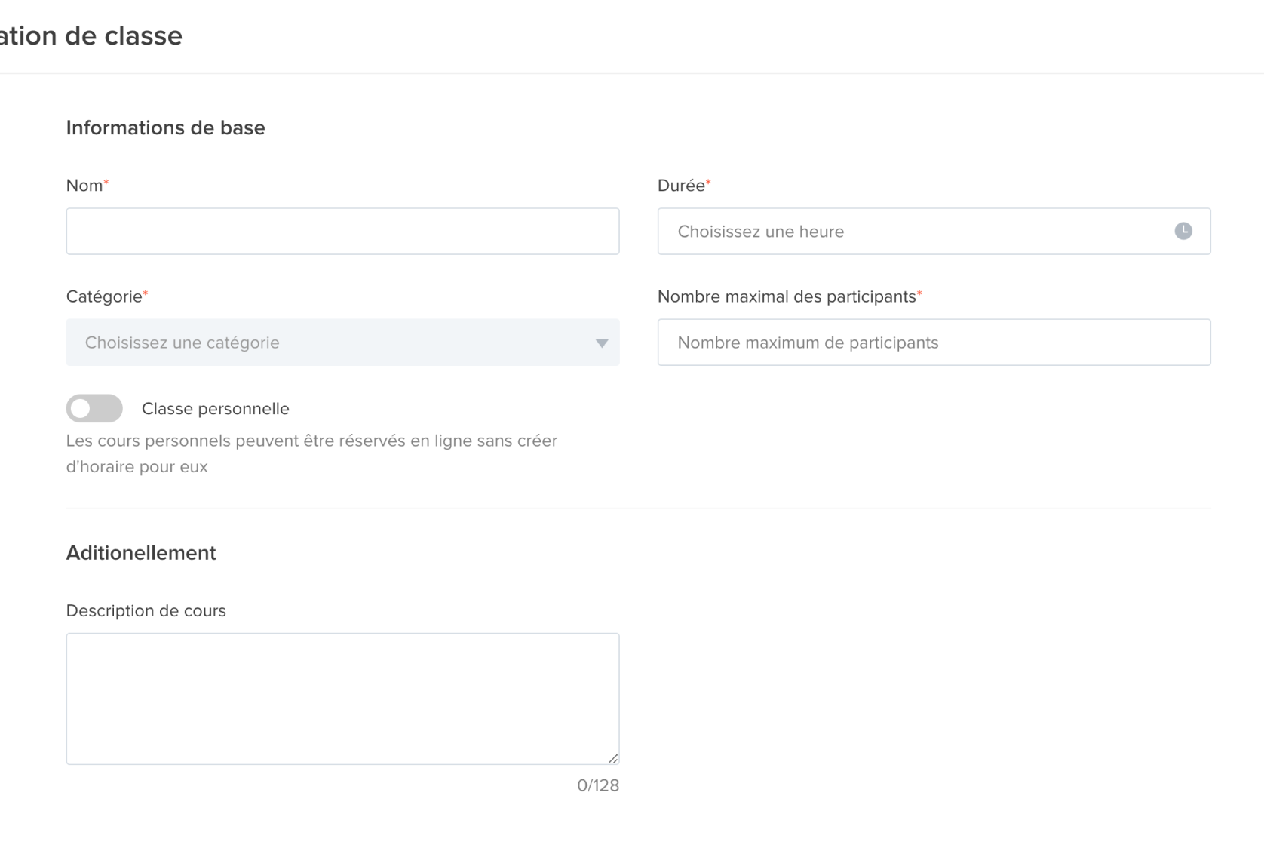Click the "Catégorie" field label
Screen dimensions: 1264x851
click(104, 296)
